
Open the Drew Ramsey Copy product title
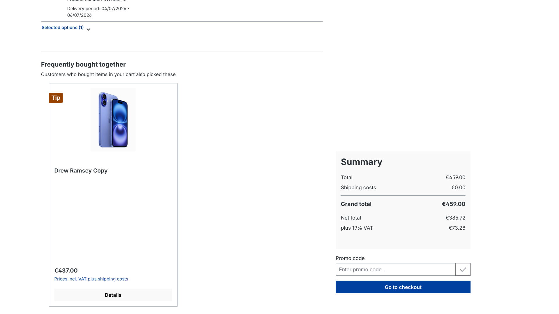click(81, 171)
